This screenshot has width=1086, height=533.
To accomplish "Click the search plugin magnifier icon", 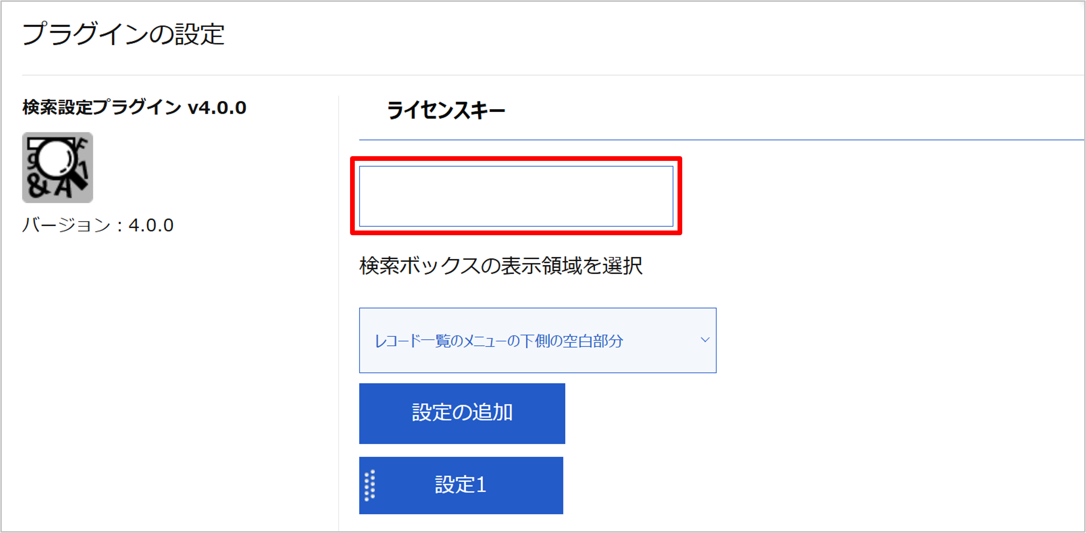I will (x=57, y=167).
